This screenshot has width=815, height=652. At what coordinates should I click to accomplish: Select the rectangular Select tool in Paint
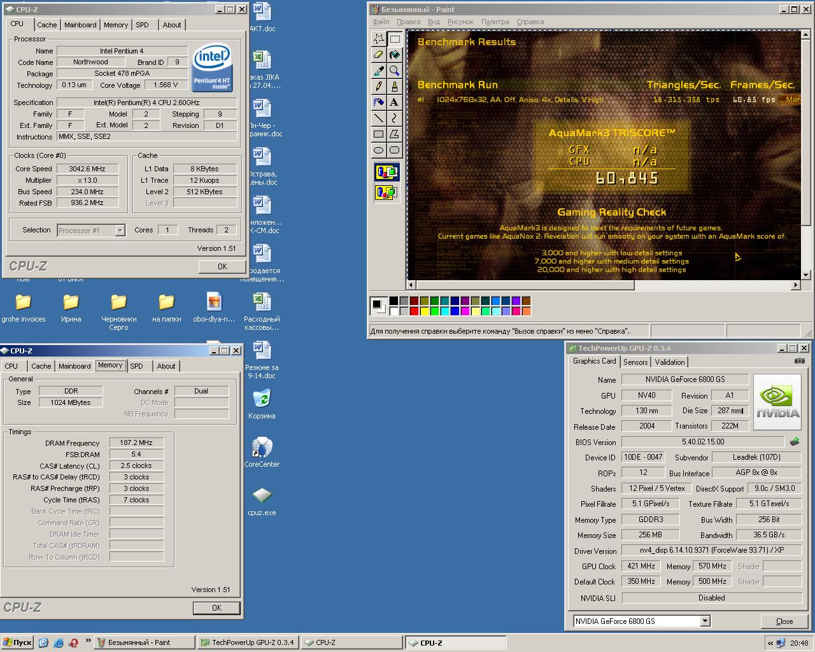[395, 39]
